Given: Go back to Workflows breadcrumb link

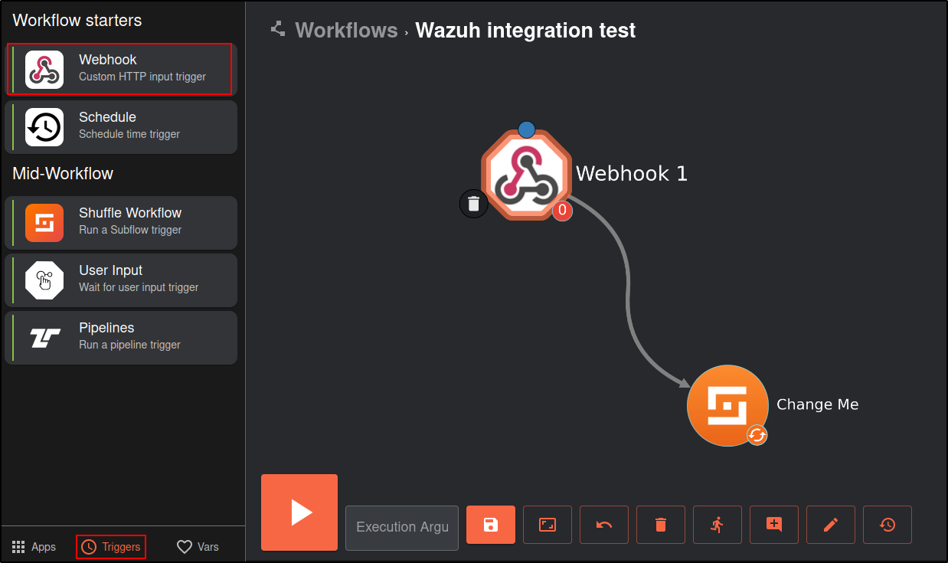Looking at the screenshot, I should 345,31.
